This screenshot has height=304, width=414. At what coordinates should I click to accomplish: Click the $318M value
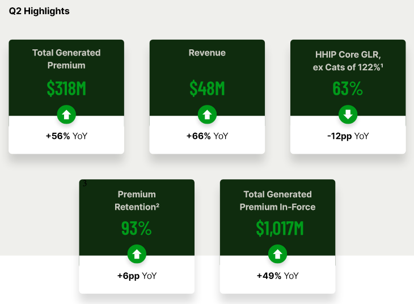coord(66,88)
